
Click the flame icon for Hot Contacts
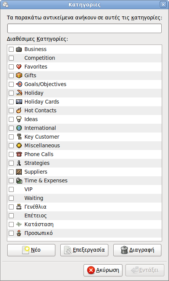19,110
